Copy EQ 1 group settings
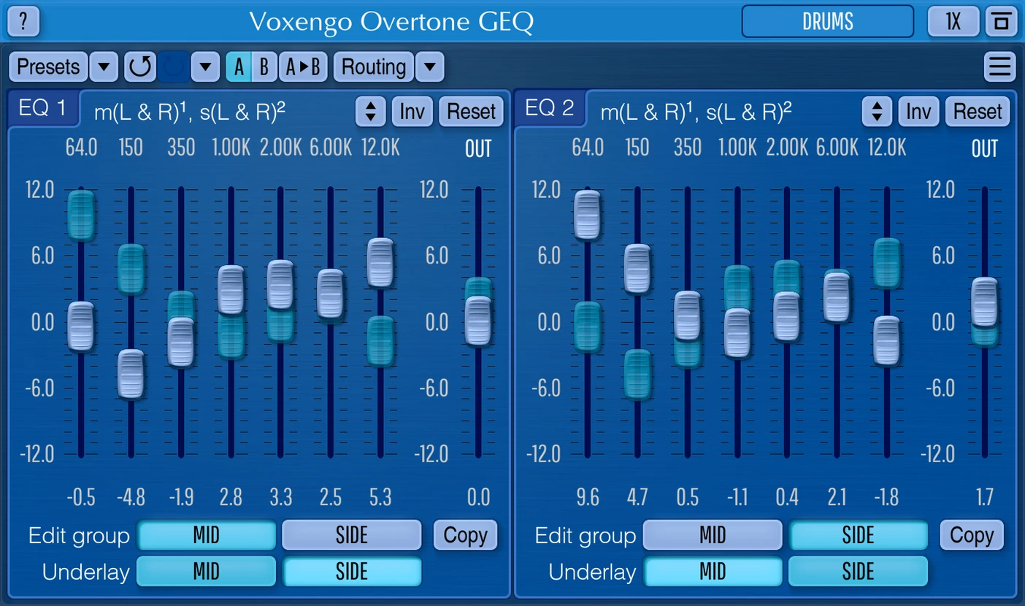Image resolution: width=1025 pixels, height=606 pixels. [466, 535]
